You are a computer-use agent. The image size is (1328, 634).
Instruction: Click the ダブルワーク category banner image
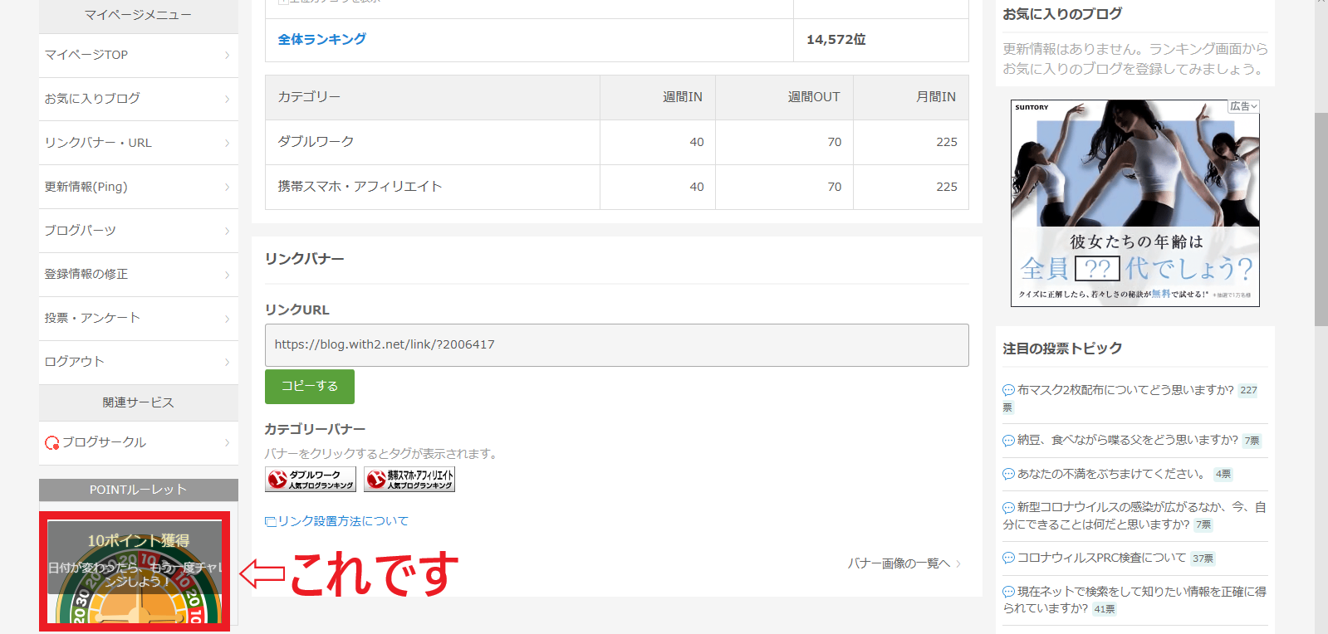click(x=310, y=480)
